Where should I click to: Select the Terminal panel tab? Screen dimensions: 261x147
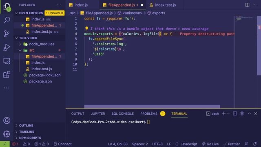click(x=179, y=114)
